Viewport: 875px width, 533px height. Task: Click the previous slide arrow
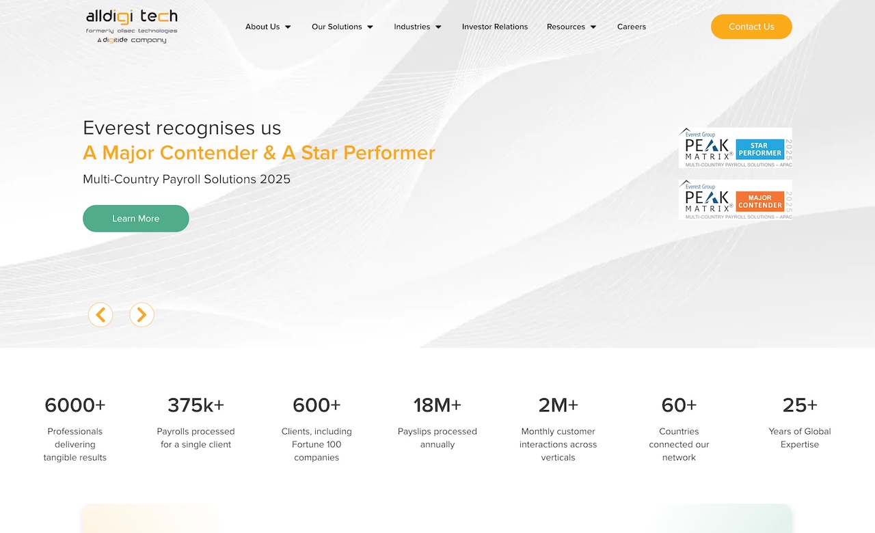tap(100, 314)
